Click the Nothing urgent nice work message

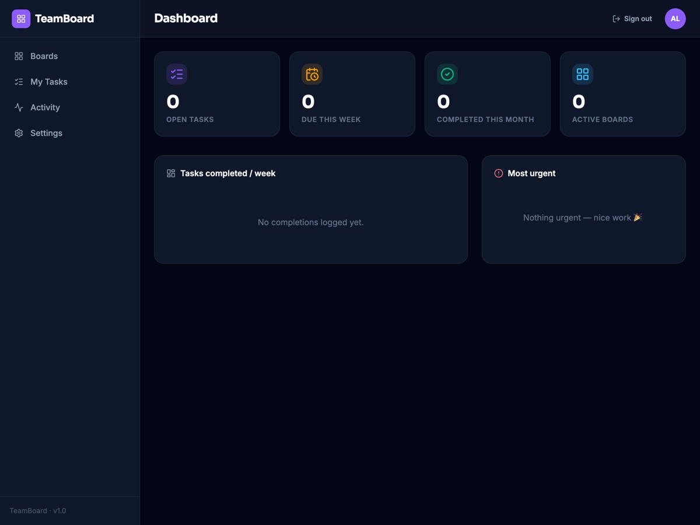coord(583,218)
